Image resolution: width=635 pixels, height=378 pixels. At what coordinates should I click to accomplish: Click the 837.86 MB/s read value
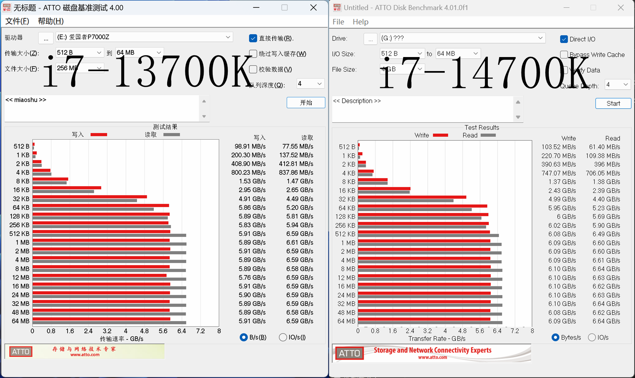(x=296, y=173)
